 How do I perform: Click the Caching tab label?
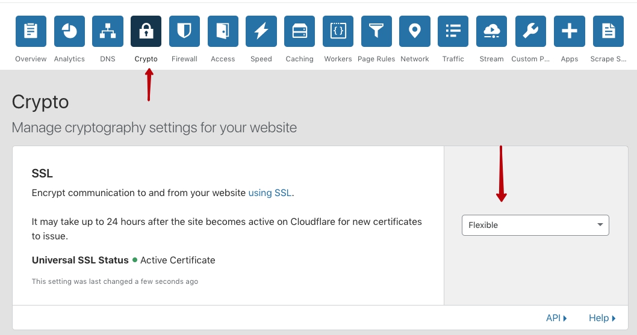coord(299,59)
